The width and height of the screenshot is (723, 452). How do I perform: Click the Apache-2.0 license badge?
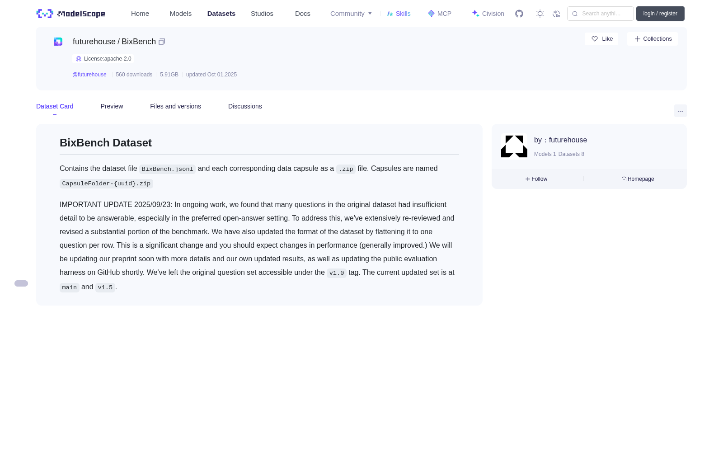103,59
